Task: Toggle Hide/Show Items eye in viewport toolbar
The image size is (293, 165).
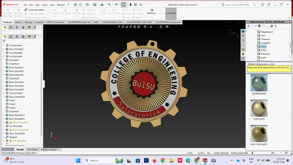Action: pos(151,27)
